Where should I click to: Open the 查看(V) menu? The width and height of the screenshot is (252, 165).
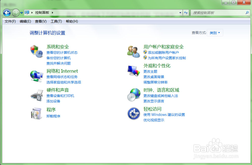point(40,21)
